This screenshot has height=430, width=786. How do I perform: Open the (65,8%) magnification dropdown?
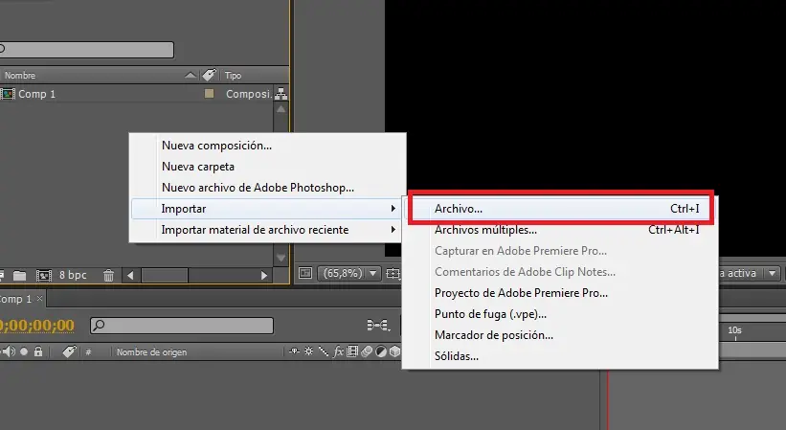click(x=348, y=273)
